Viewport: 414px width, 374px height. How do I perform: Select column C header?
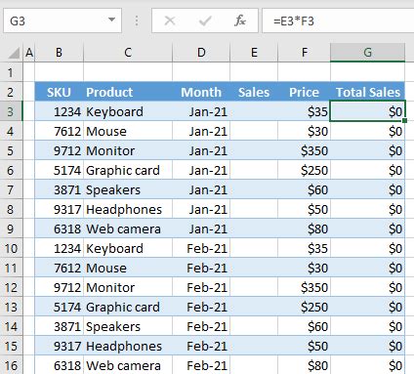128,53
